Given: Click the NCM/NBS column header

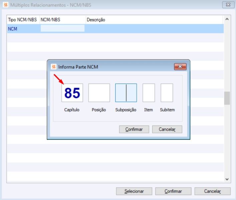Looking at the screenshot, I should tap(63, 20).
